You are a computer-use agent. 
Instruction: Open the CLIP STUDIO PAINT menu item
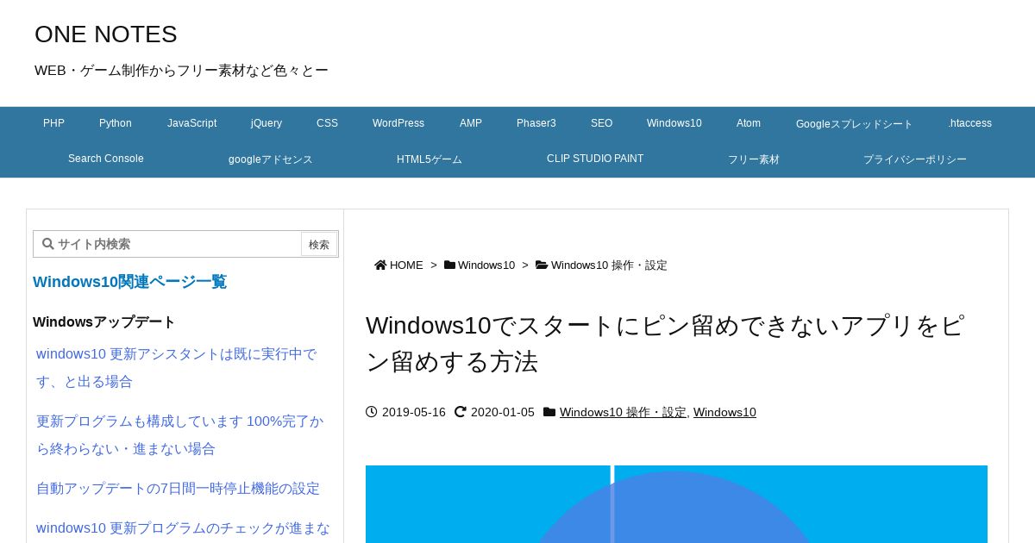[x=595, y=159]
